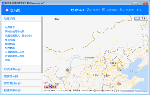Image resolution: width=150 pixels, height=95 pixels.
Task: Click the 天津 city marker dot
Action: [x=119, y=69]
